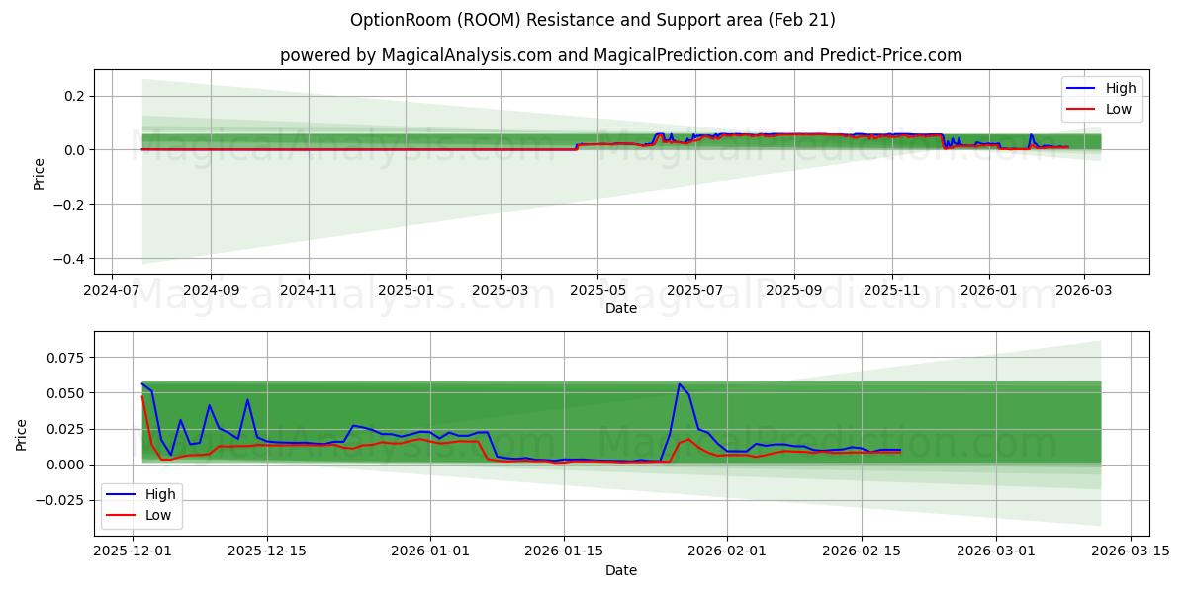Click the '2025-12-01' tick label on lower chart
The width and height of the screenshot is (1187, 593).
(x=133, y=552)
